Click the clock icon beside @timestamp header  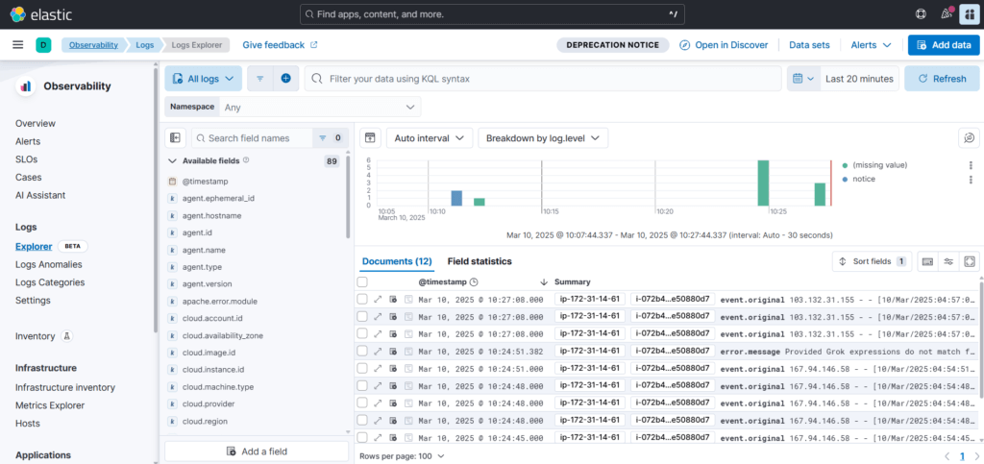tap(475, 282)
